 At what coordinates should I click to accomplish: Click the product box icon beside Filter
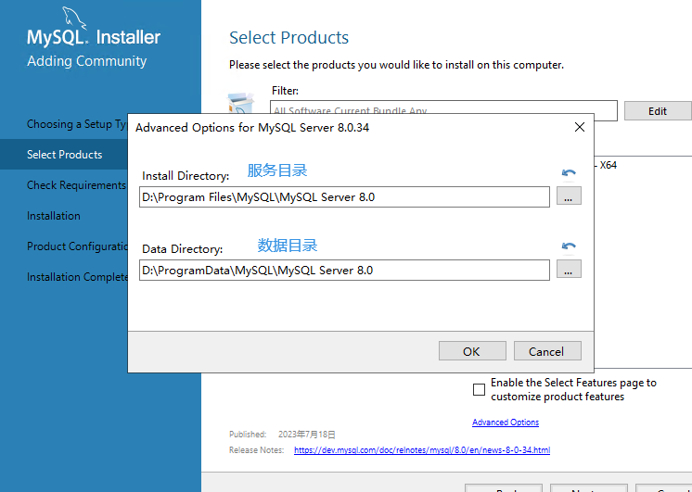click(x=240, y=103)
